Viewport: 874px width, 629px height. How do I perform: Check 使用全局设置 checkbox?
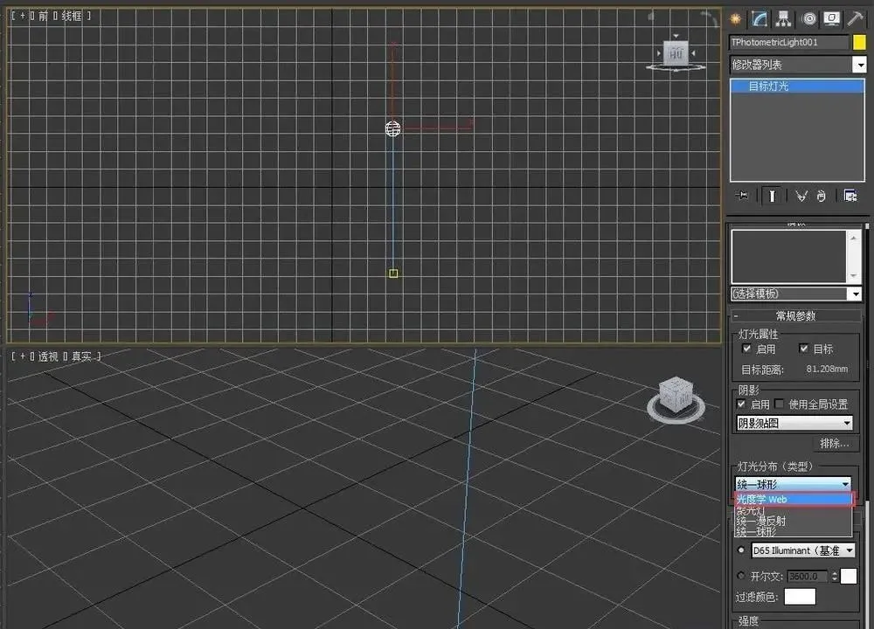(x=780, y=404)
